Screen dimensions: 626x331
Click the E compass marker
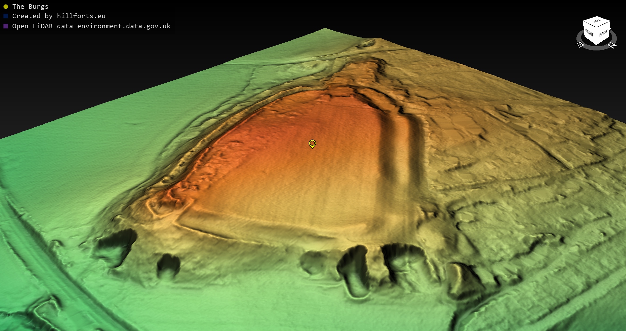(x=580, y=45)
